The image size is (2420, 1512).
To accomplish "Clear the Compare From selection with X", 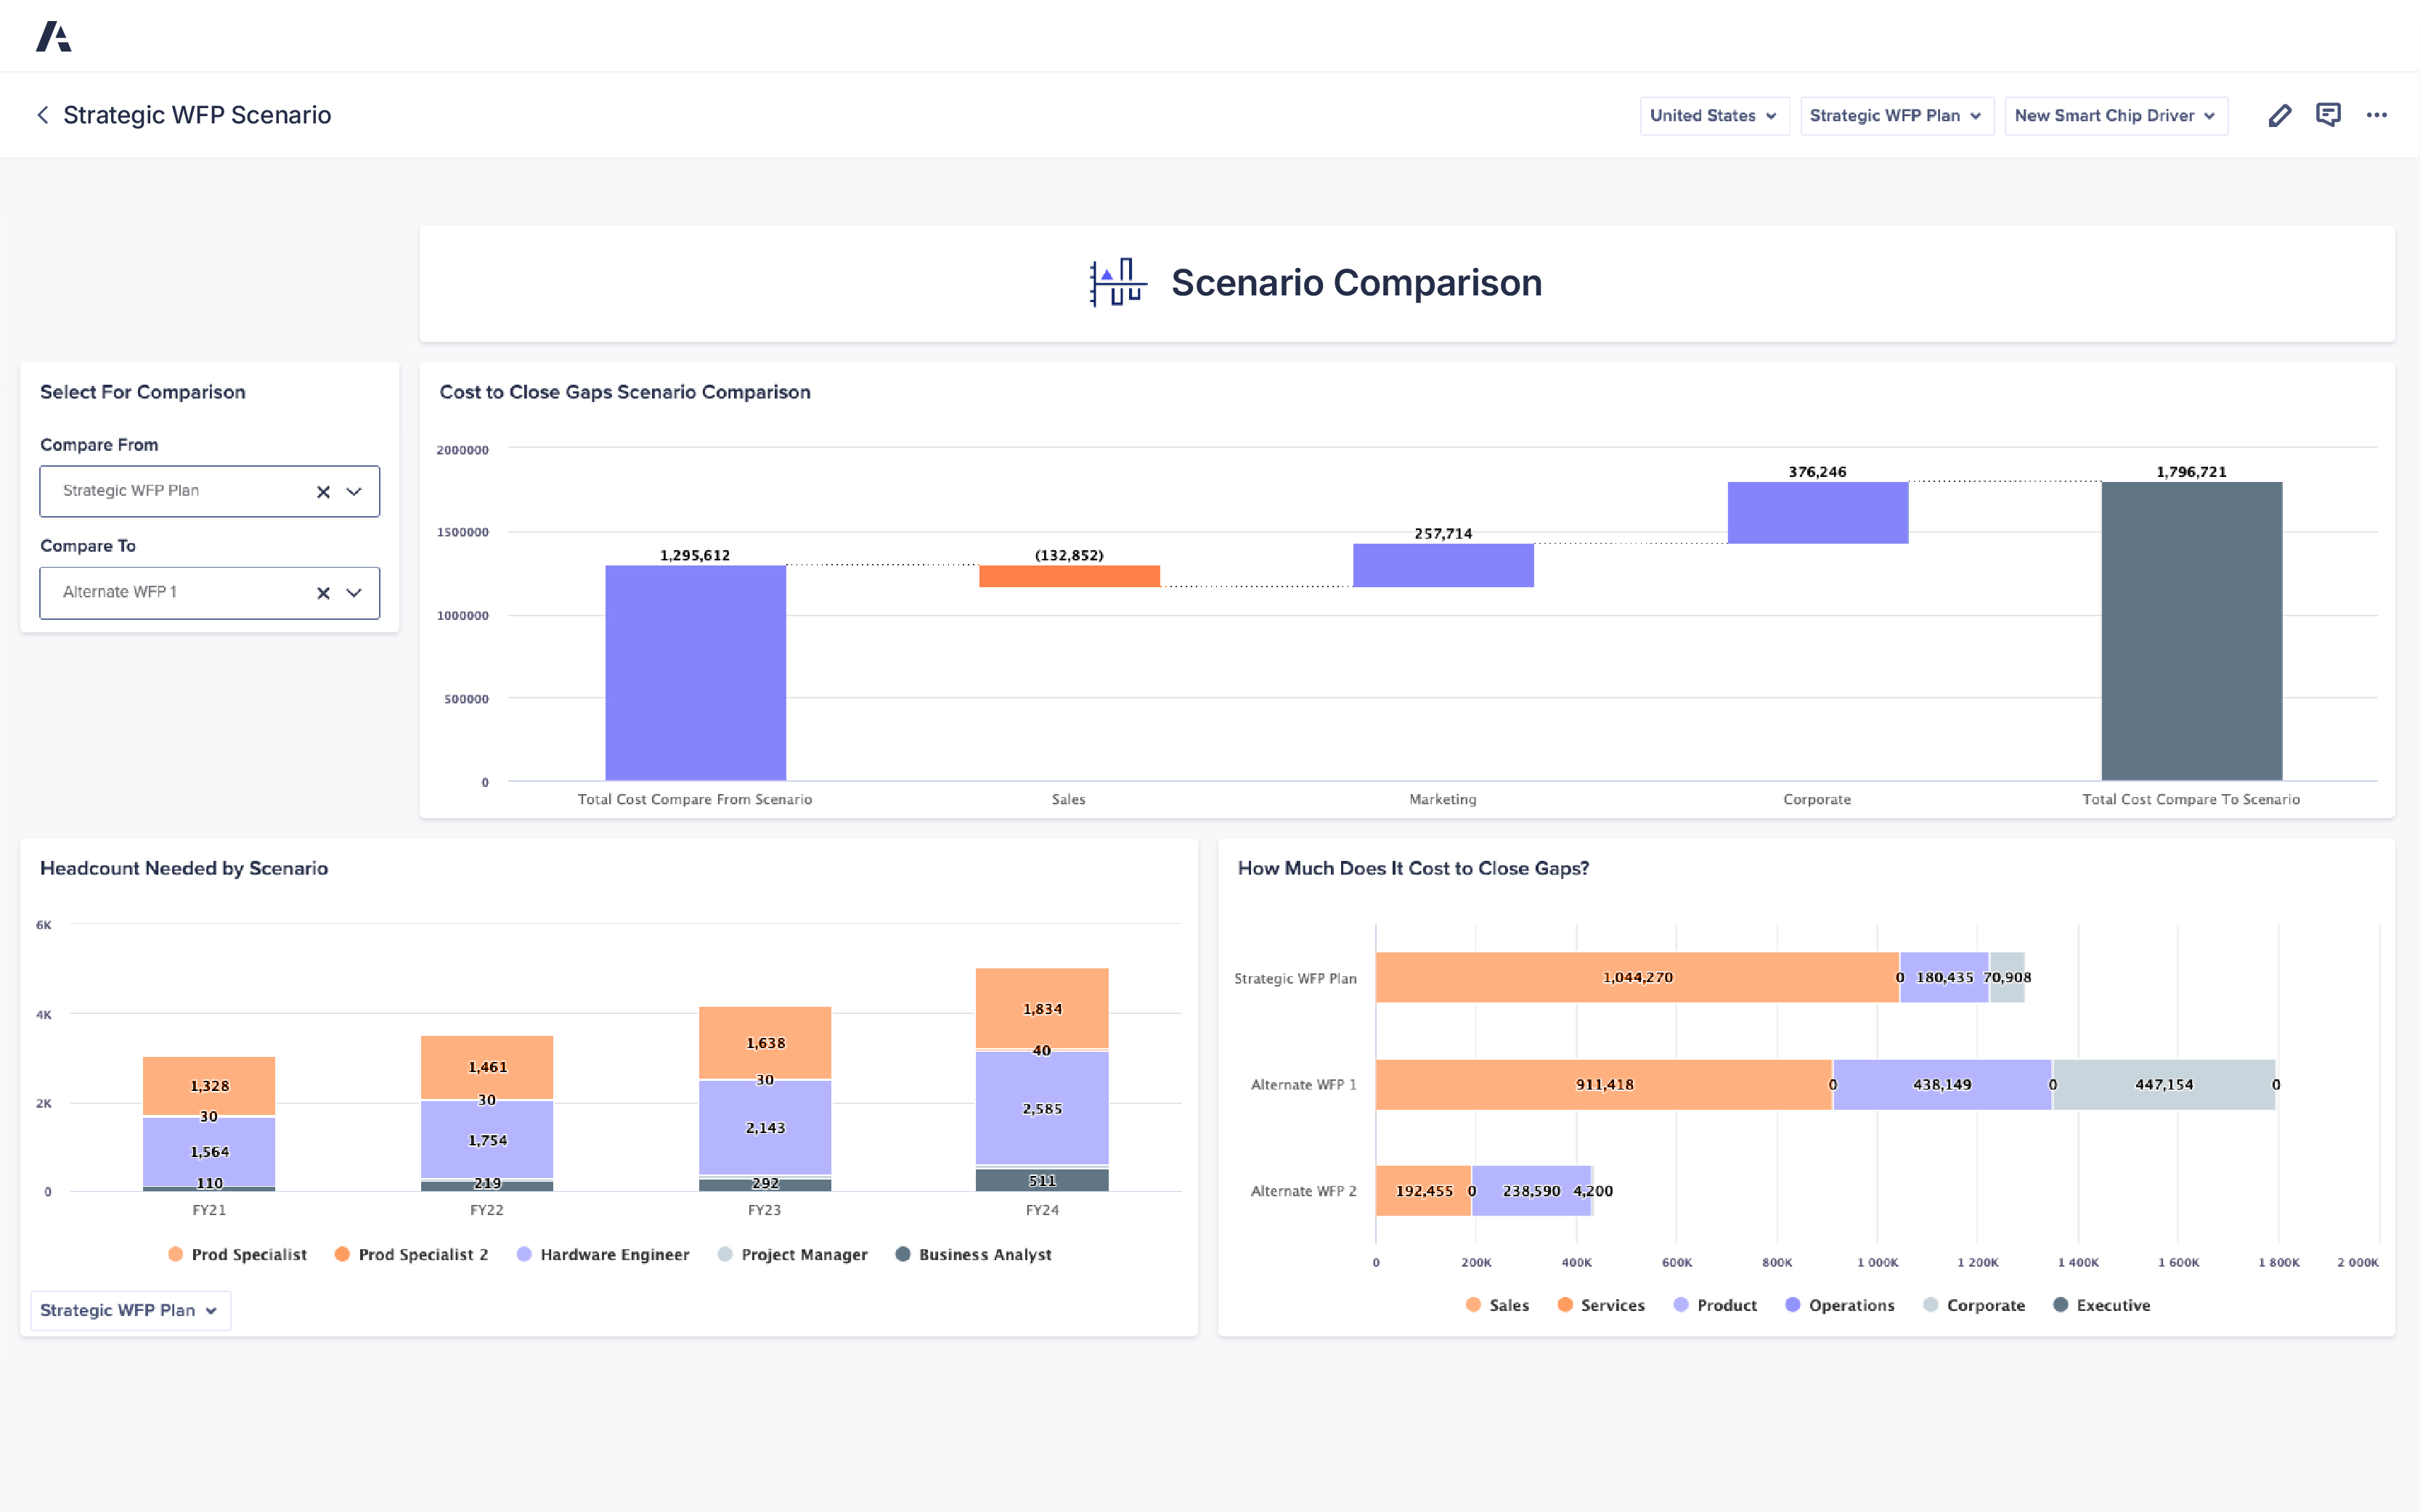I will coord(323,492).
